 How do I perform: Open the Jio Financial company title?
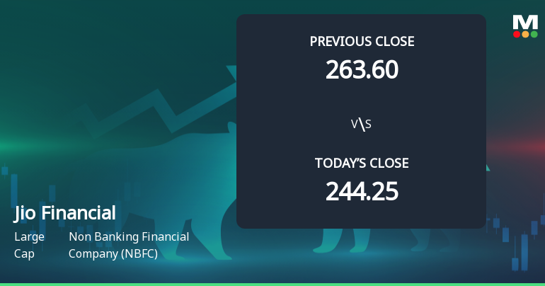click(64, 212)
